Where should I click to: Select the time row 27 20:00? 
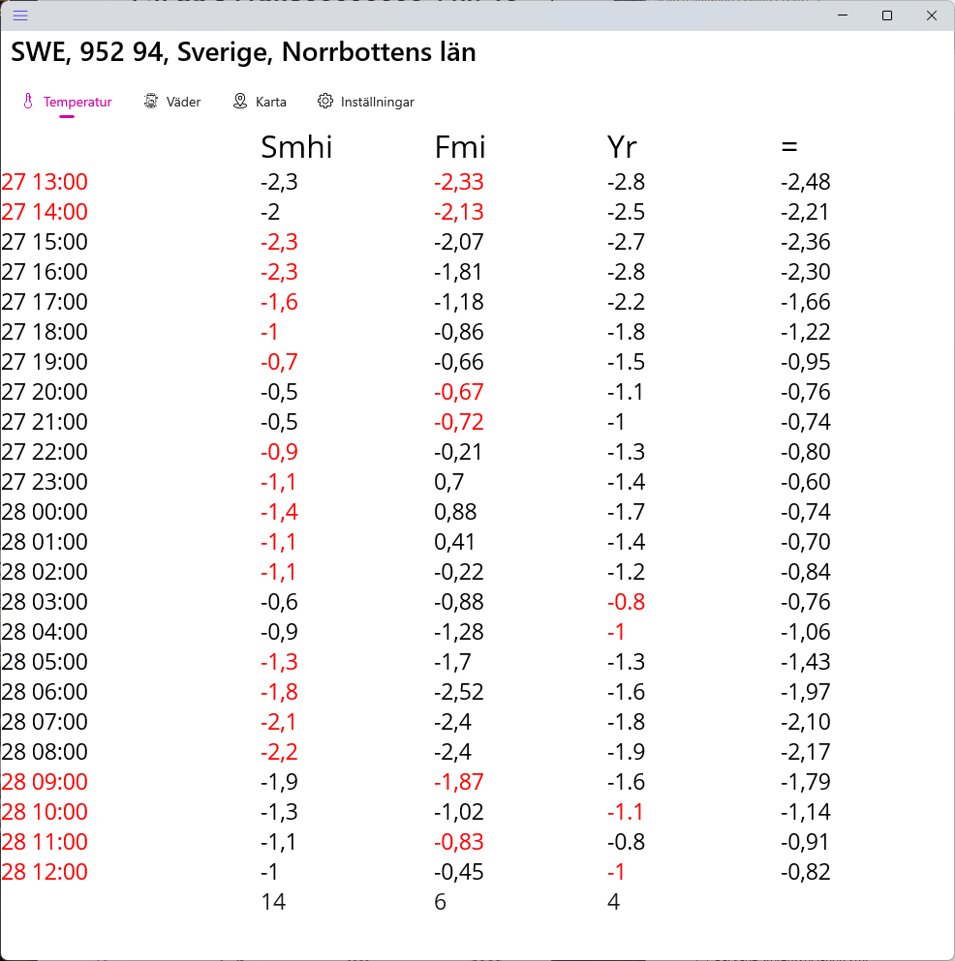[x=45, y=392]
